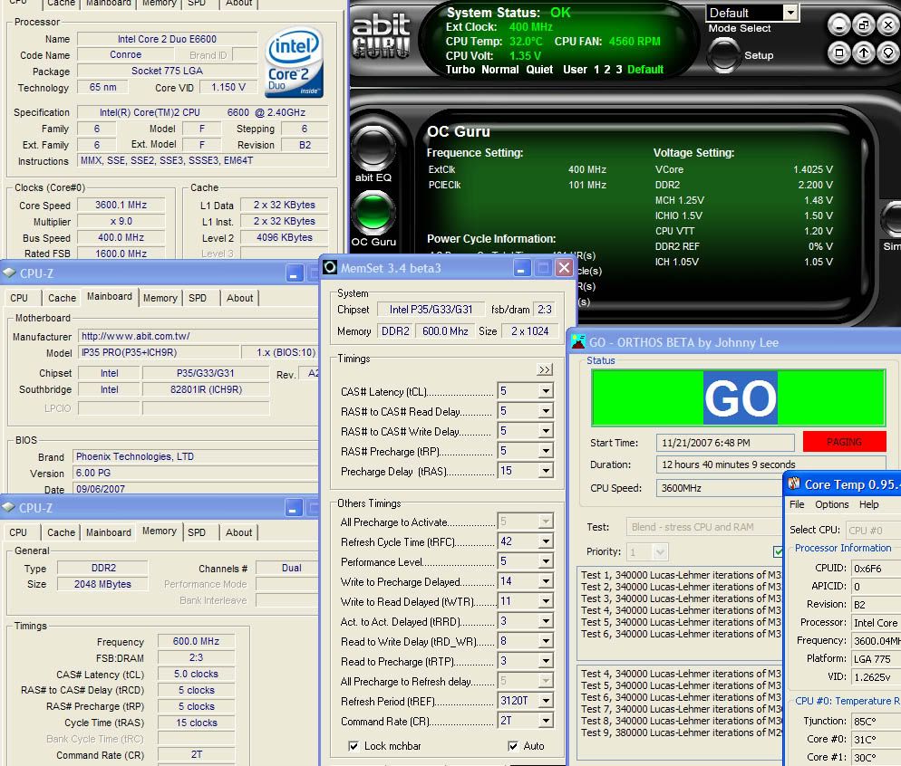Open Core Temp File menu
This screenshot has height=766, width=901.
pyautogui.click(x=797, y=504)
